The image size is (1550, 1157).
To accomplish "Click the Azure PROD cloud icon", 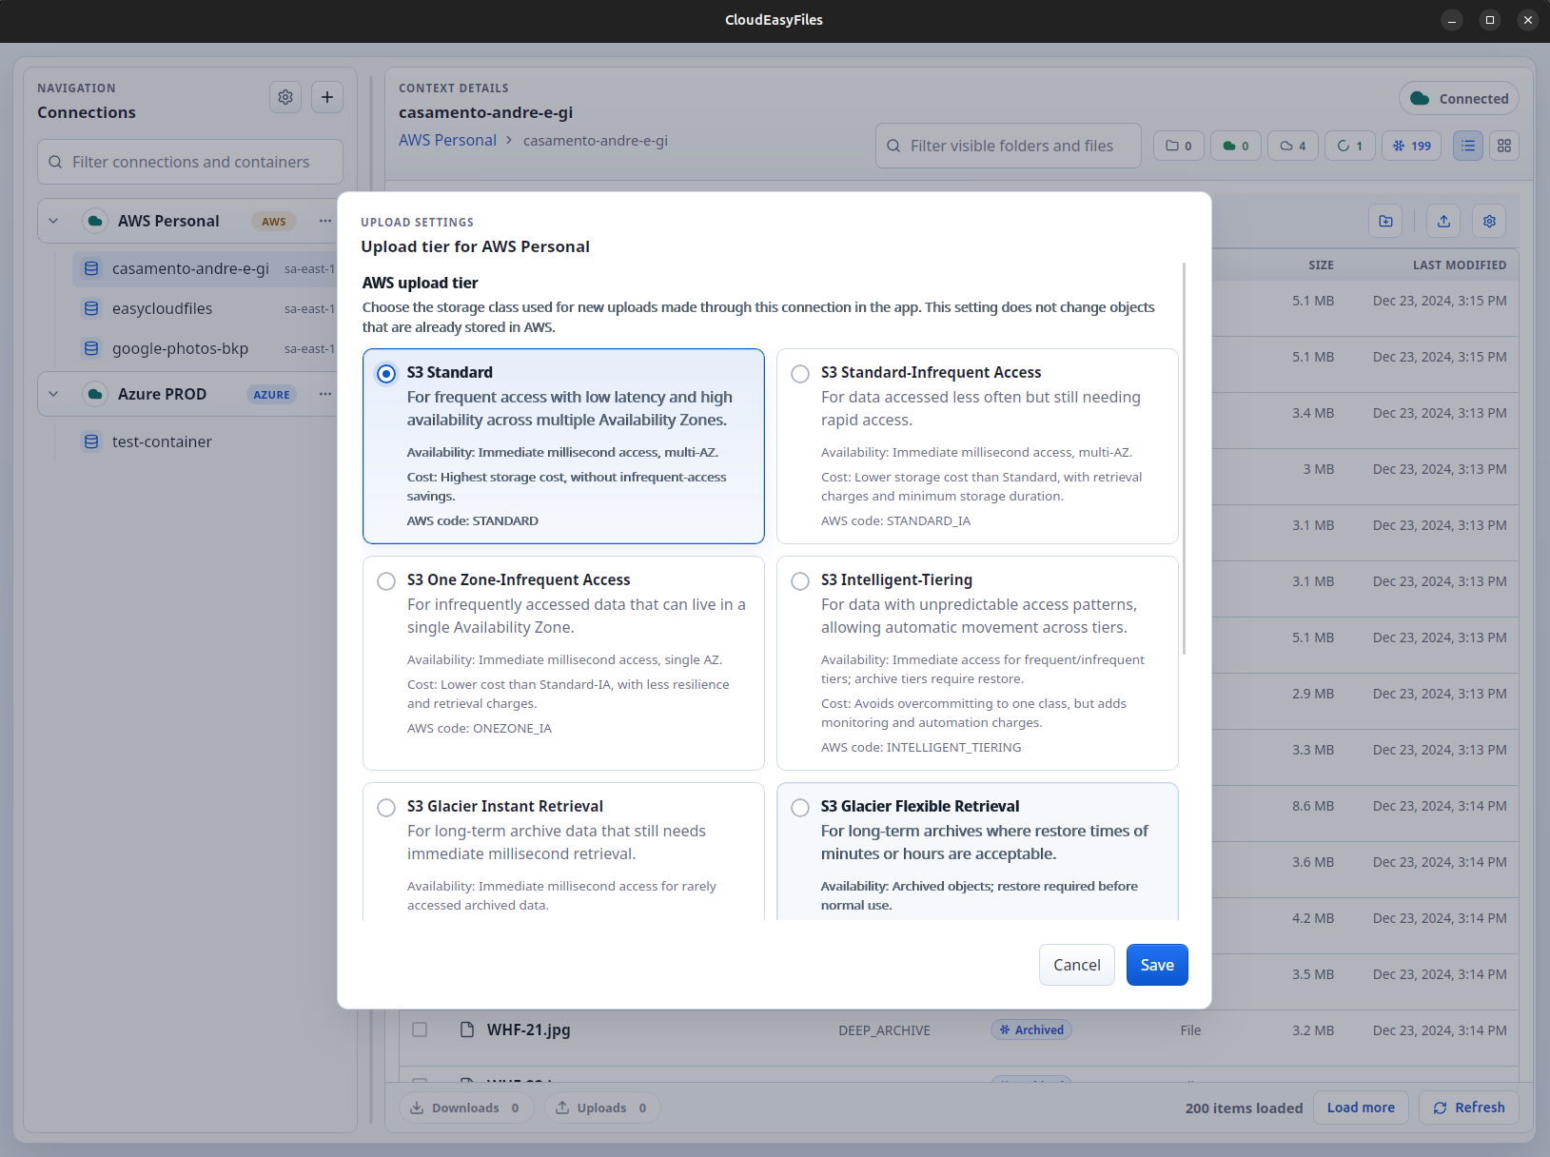I will (95, 394).
